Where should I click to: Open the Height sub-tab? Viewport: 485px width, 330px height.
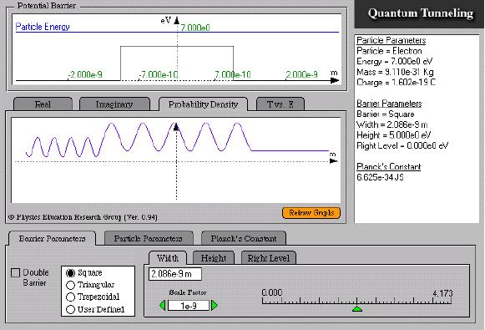(x=214, y=258)
